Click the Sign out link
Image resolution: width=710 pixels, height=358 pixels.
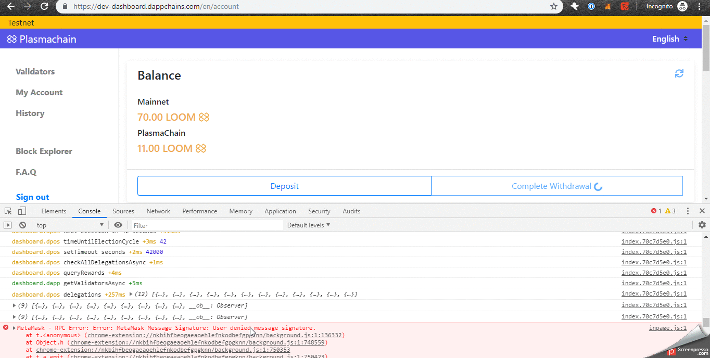[32, 197]
